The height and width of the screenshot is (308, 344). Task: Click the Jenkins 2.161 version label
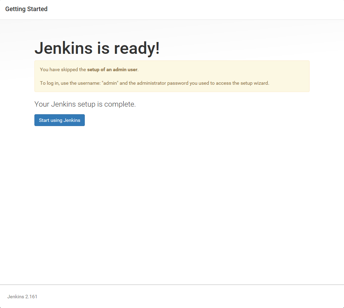(22, 297)
